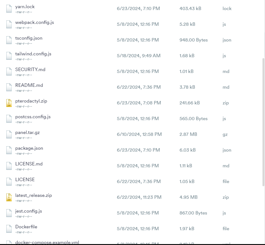The height and width of the screenshot is (245, 265).
Task: Click the vertical scrollbar thumb
Action: coord(263,122)
